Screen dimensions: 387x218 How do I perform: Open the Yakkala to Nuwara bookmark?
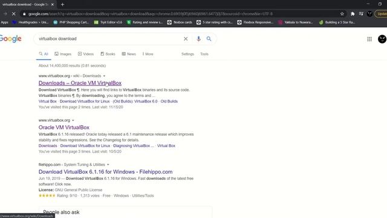(296, 22)
